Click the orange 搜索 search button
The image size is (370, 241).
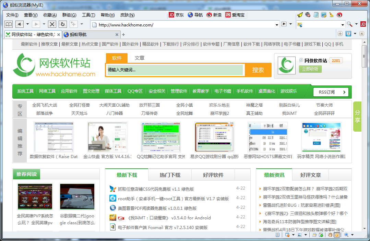(x=258, y=70)
